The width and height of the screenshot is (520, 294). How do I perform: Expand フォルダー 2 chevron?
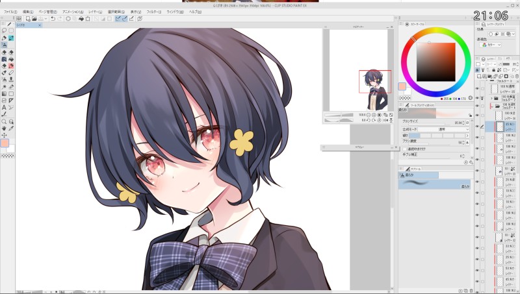(491, 99)
